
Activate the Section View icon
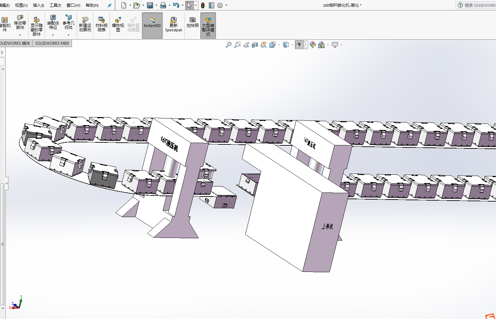[x=255, y=45]
